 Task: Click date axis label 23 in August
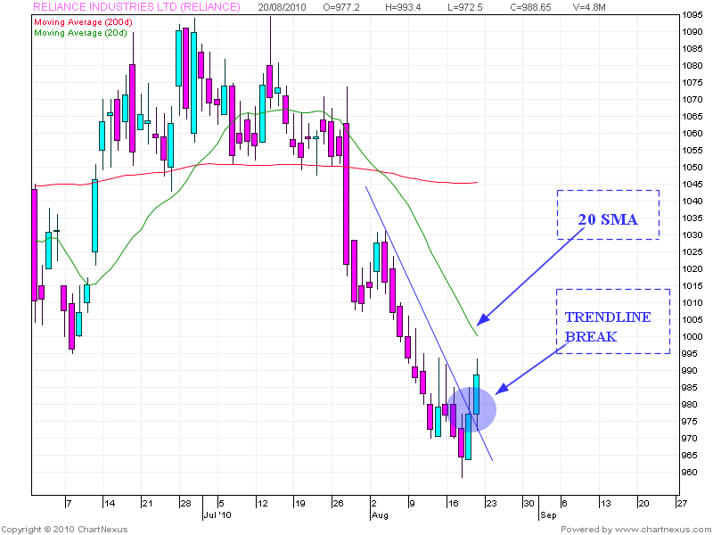coord(492,504)
